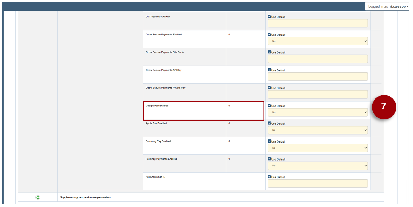This screenshot has height=207, width=413.
Task: Click the Ozow Secure Payments Private Key field
Action: pos(317,95)
